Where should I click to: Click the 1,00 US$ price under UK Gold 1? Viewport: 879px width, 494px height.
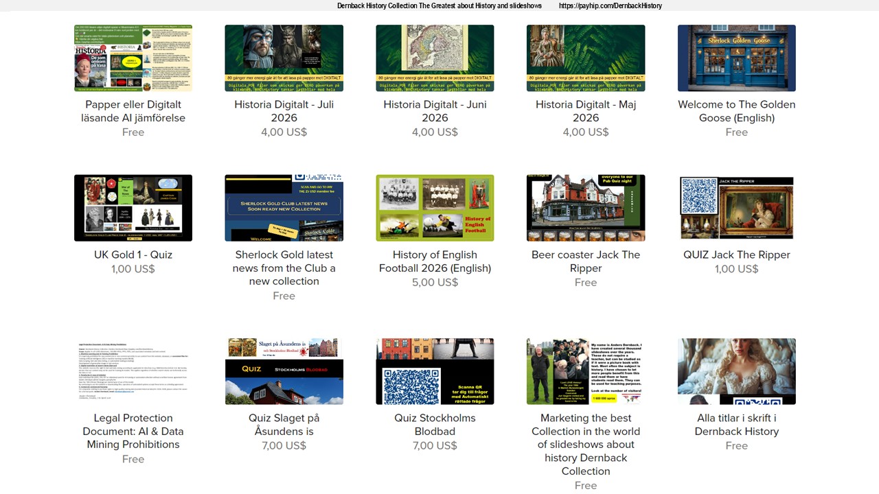point(133,269)
